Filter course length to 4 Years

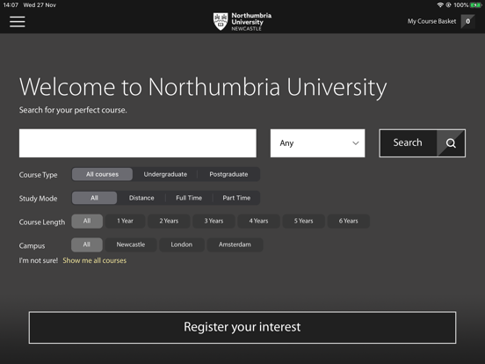[258, 221]
